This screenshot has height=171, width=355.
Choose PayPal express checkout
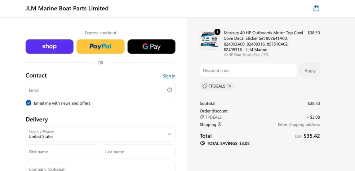click(101, 47)
